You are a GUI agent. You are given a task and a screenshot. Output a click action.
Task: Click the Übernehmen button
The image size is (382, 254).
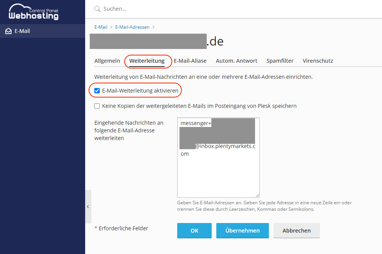click(242, 231)
